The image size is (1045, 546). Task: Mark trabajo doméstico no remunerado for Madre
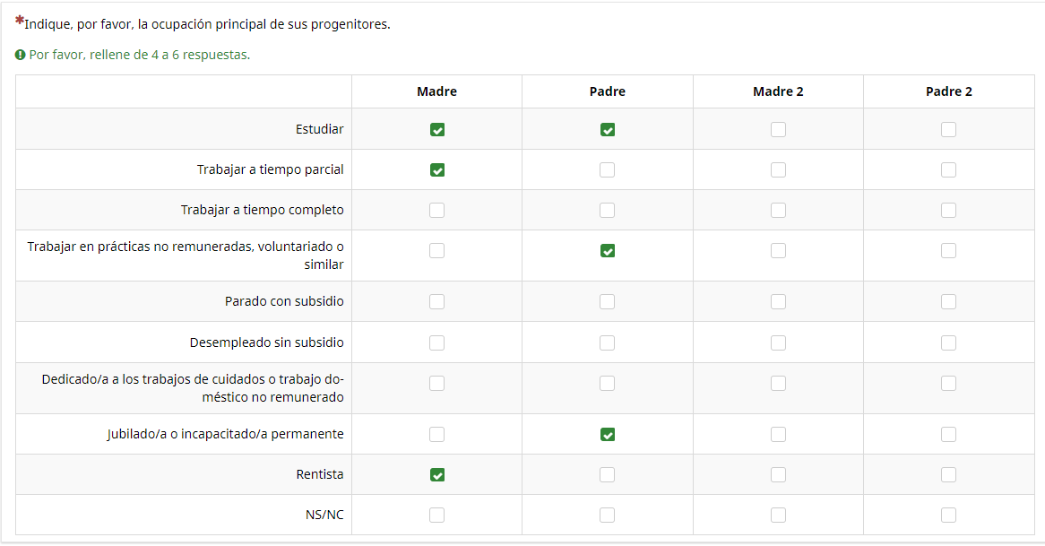(437, 384)
